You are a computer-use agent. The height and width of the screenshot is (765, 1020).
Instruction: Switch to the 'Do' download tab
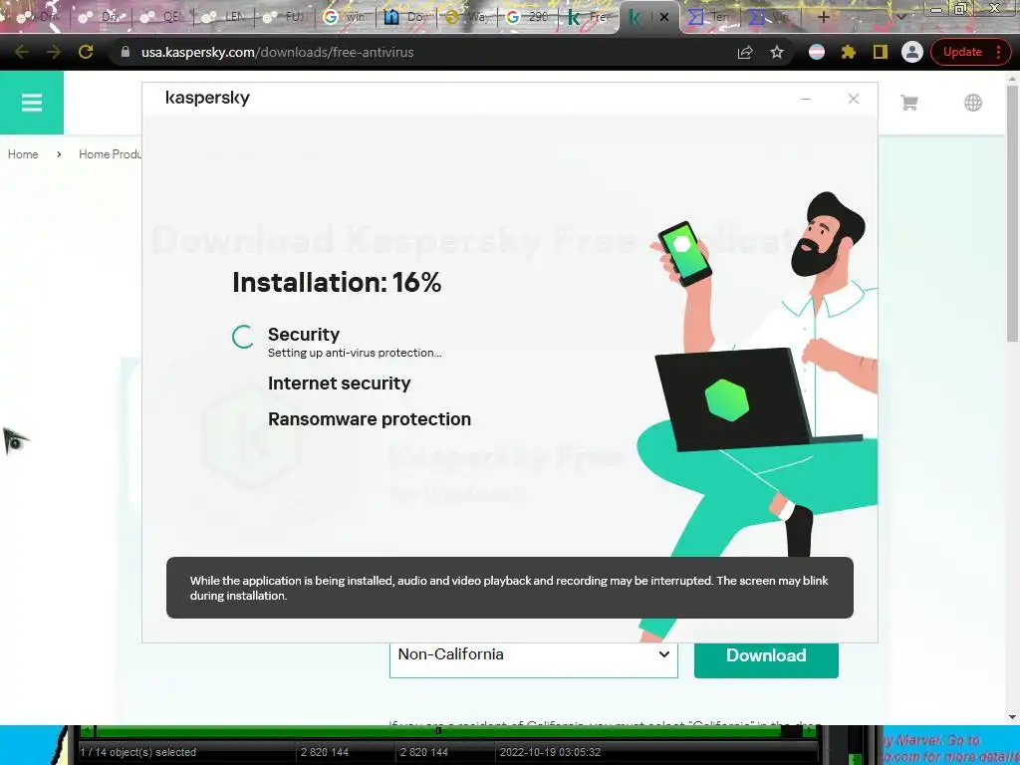[x=405, y=17]
